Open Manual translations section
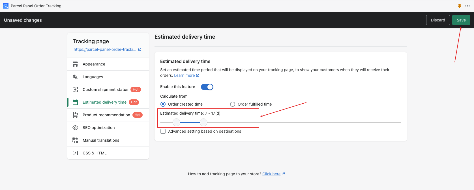Viewport: 474px width, 190px height. 108,140
